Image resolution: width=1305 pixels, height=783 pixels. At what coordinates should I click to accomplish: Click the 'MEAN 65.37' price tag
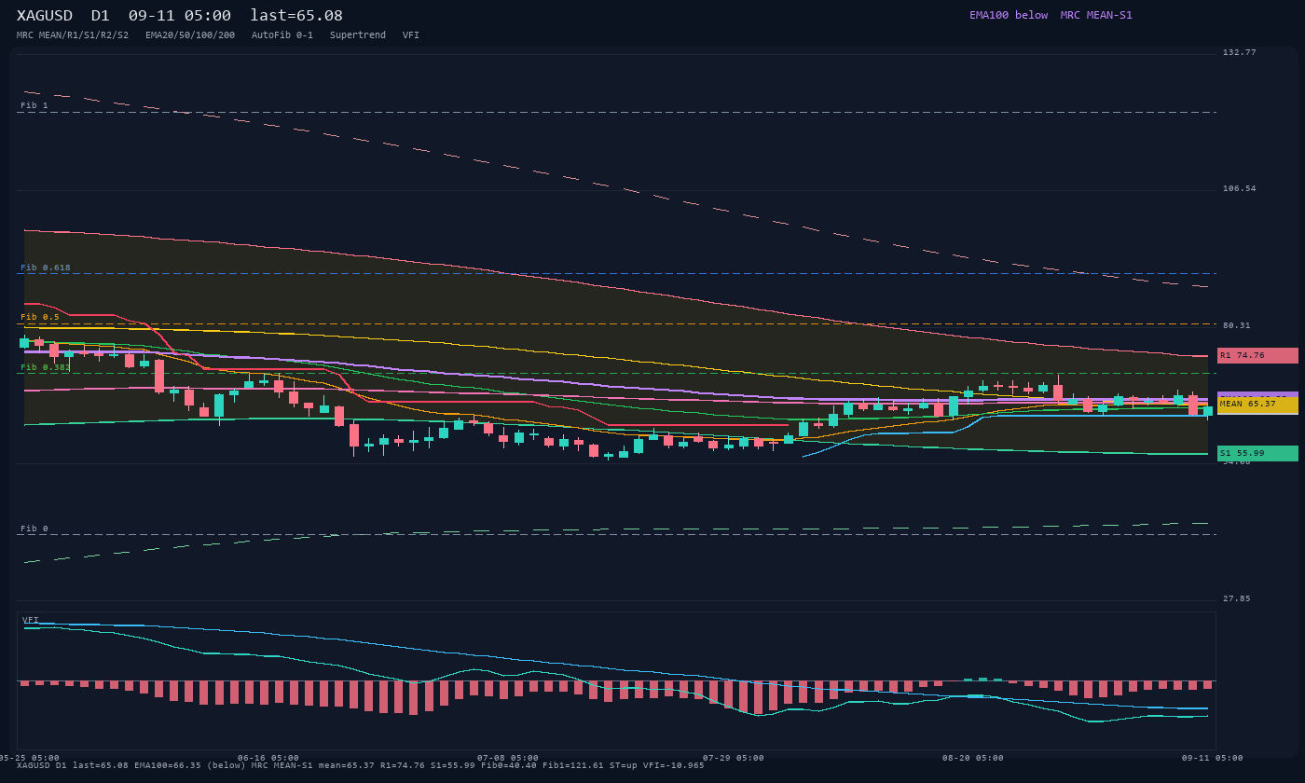(1257, 404)
